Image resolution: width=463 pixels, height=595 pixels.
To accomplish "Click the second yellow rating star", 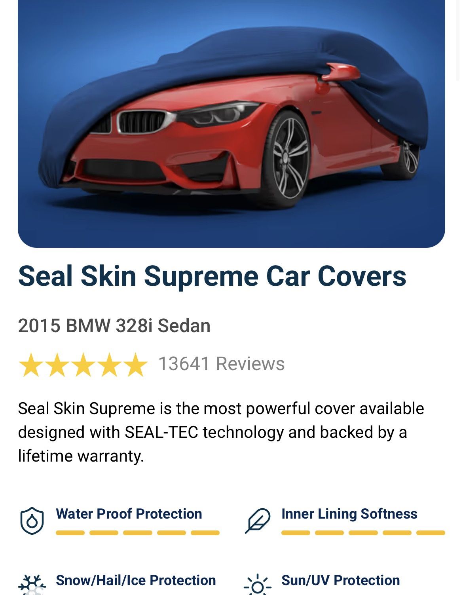I will (x=57, y=365).
